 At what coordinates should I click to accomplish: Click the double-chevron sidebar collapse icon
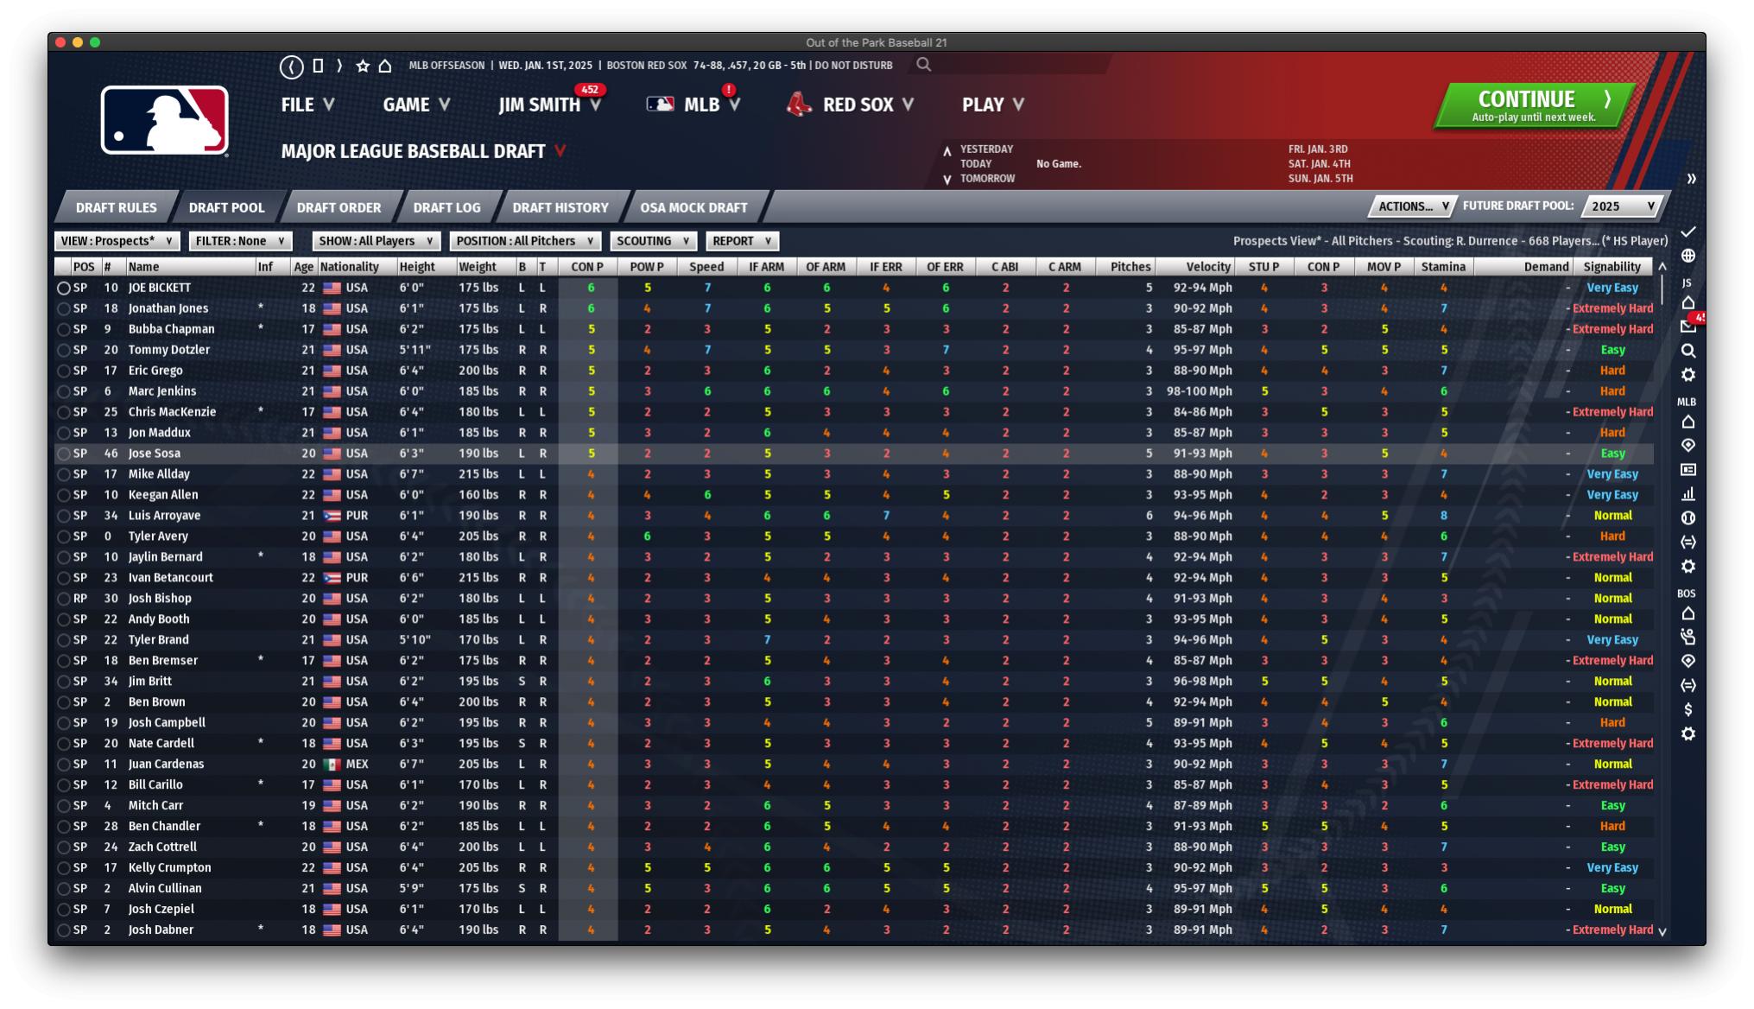point(1691,179)
